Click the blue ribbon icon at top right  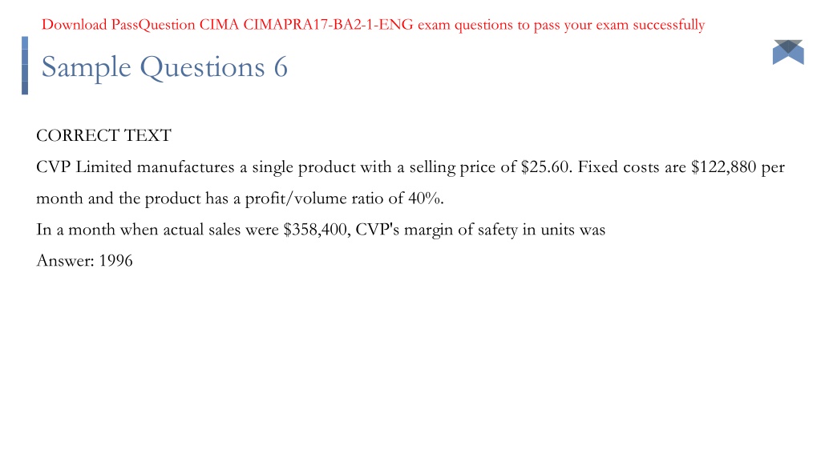point(788,52)
